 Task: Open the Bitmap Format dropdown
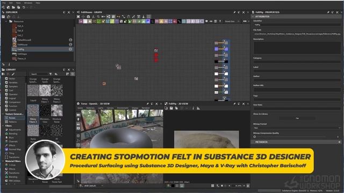297,128
